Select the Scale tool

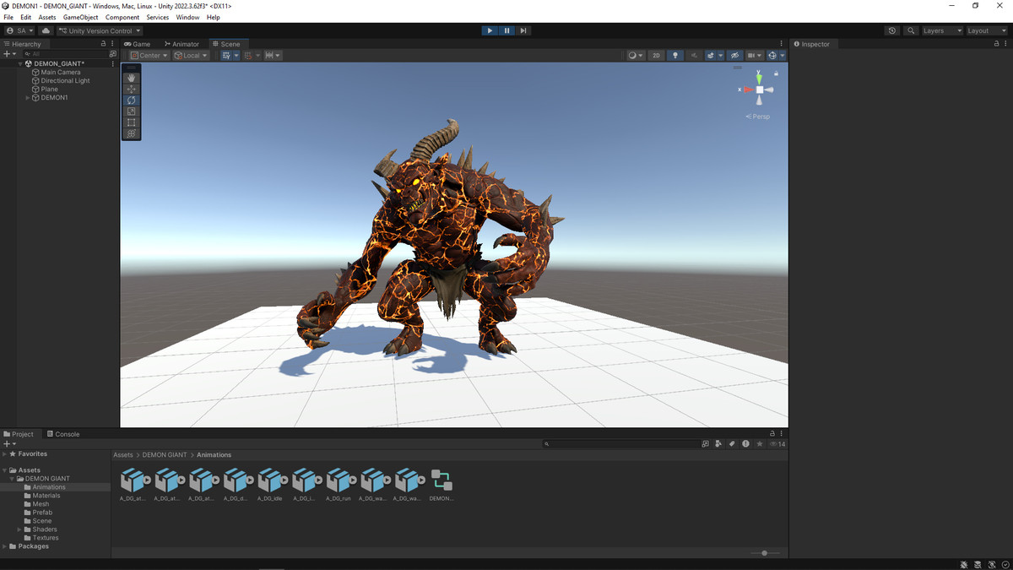131,111
